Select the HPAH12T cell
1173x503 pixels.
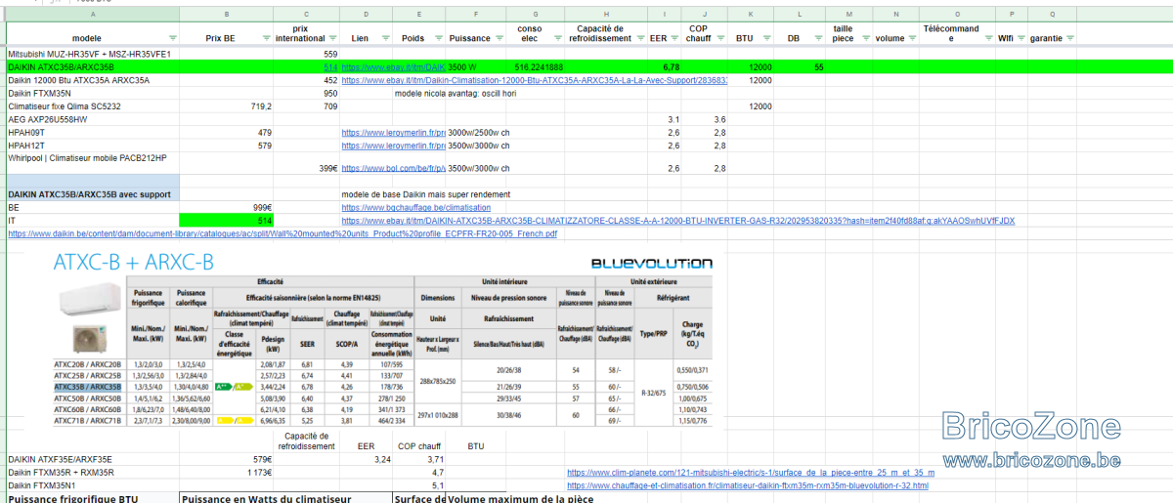click(x=93, y=145)
